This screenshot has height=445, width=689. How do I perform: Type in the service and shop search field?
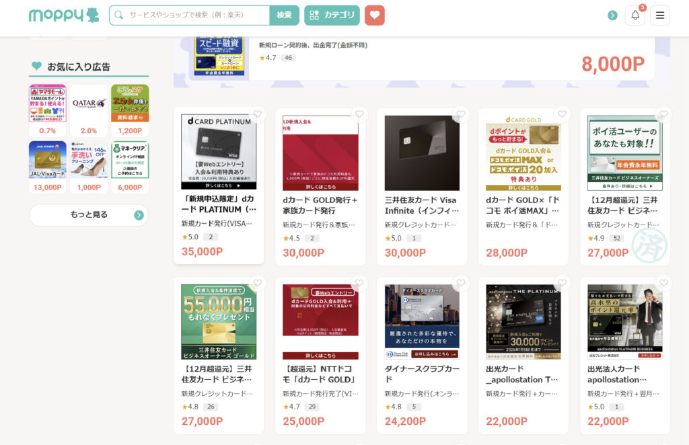coord(196,15)
